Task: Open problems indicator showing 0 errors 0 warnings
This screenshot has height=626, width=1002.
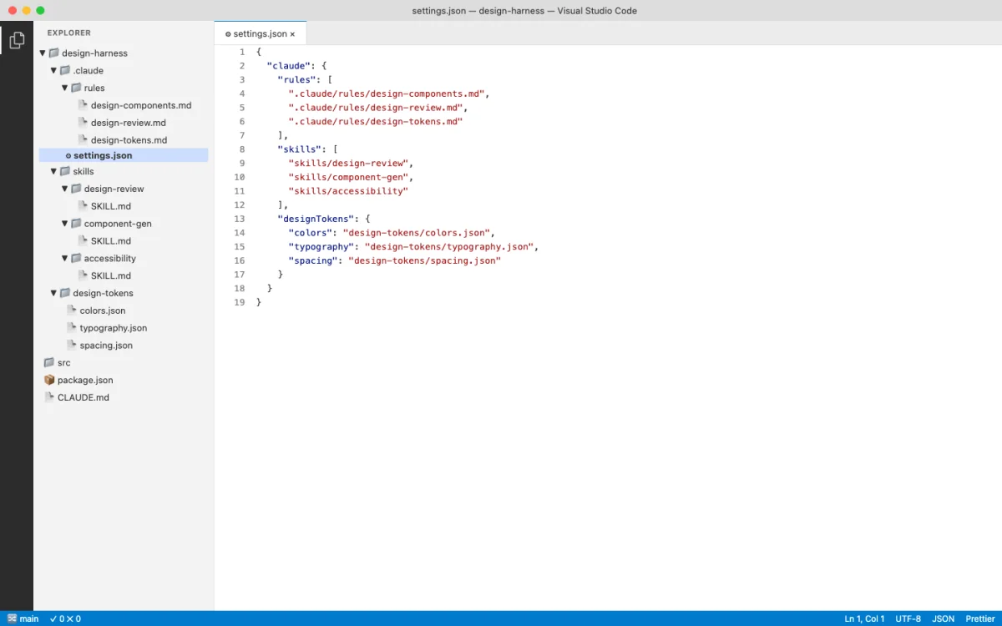Action: pyautogui.click(x=65, y=618)
